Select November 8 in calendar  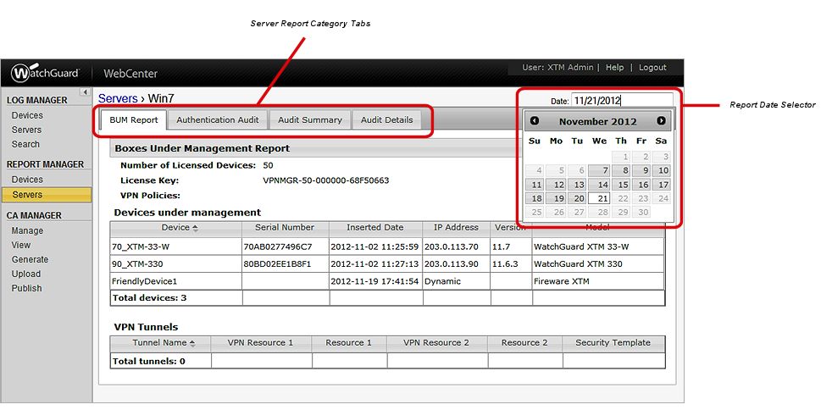[620, 171]
